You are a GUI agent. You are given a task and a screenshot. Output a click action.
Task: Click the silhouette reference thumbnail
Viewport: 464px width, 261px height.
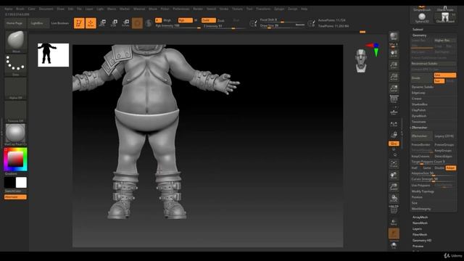point(53,55)
